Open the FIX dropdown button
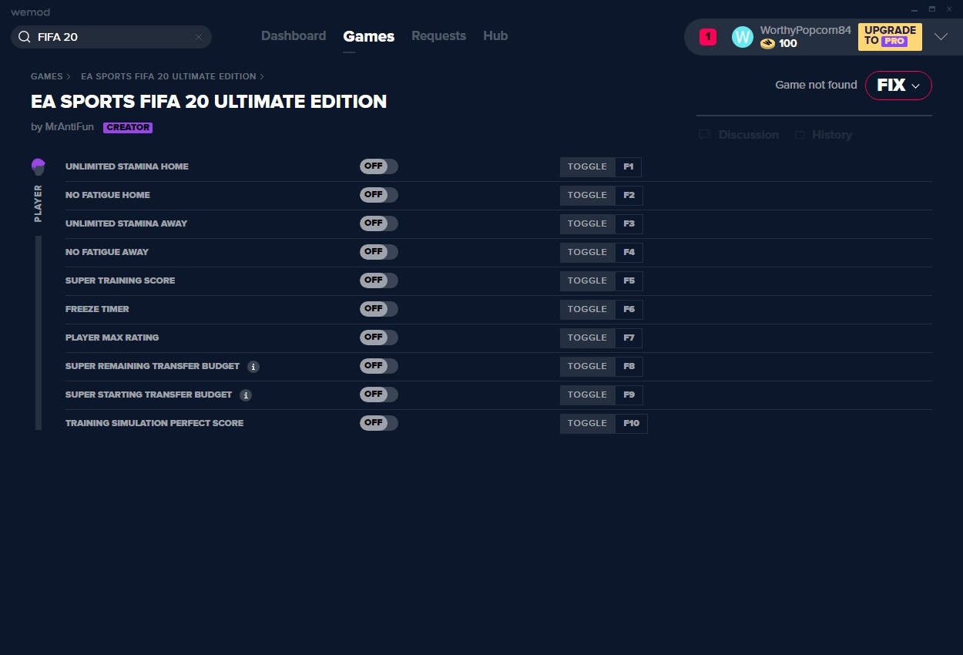Screen dimensions: 963x655 [x=898, y=86]
